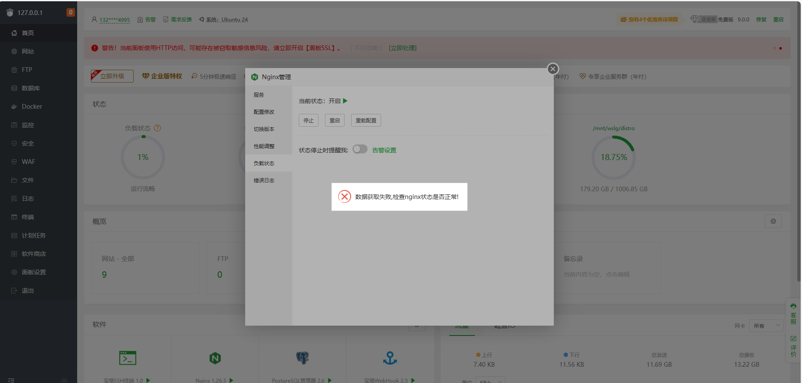Click the 总发送 11.69 GB value
The height and width of the screenshot is (383, 802).
point(659,365)
